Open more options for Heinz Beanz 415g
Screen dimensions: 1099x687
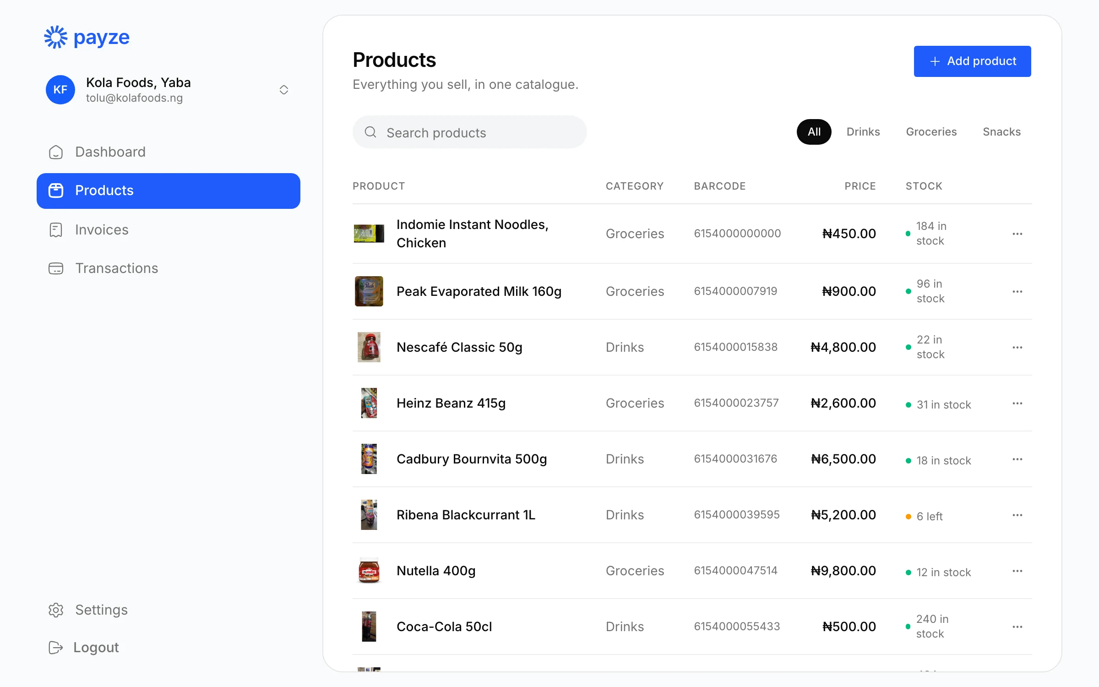pyautogui.click(x=1017, y=403)
